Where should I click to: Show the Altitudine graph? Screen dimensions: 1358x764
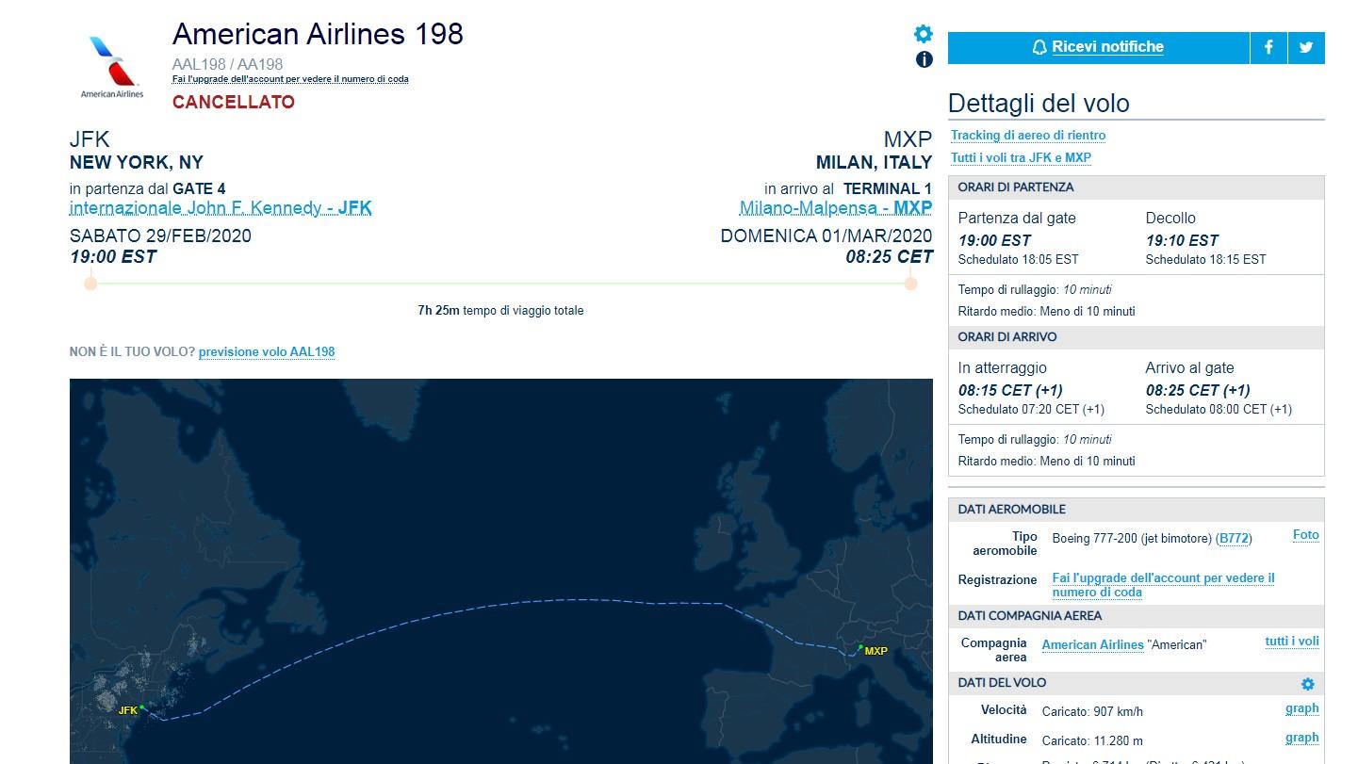[1301, 738]
